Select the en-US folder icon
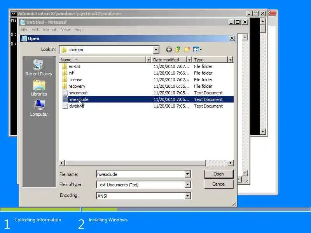The image size is (311, 233). (65, 66)
